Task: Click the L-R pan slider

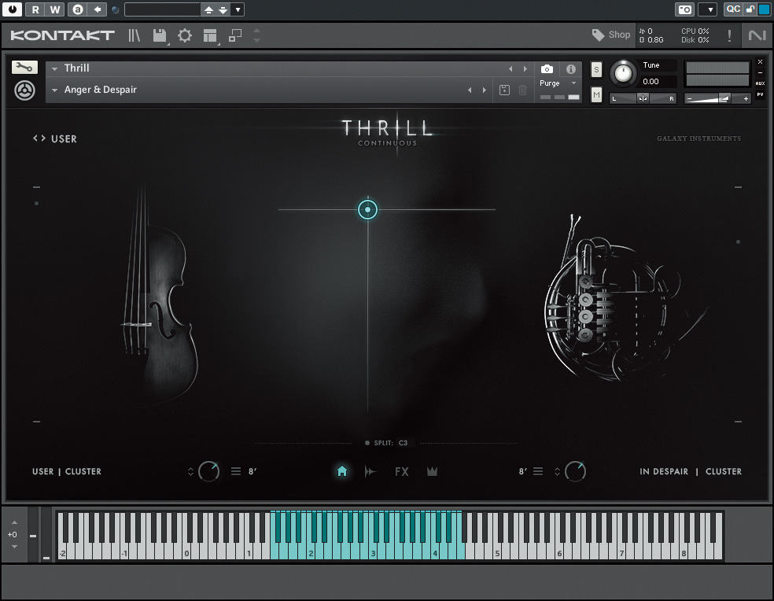Action: (x=643, y=98)
